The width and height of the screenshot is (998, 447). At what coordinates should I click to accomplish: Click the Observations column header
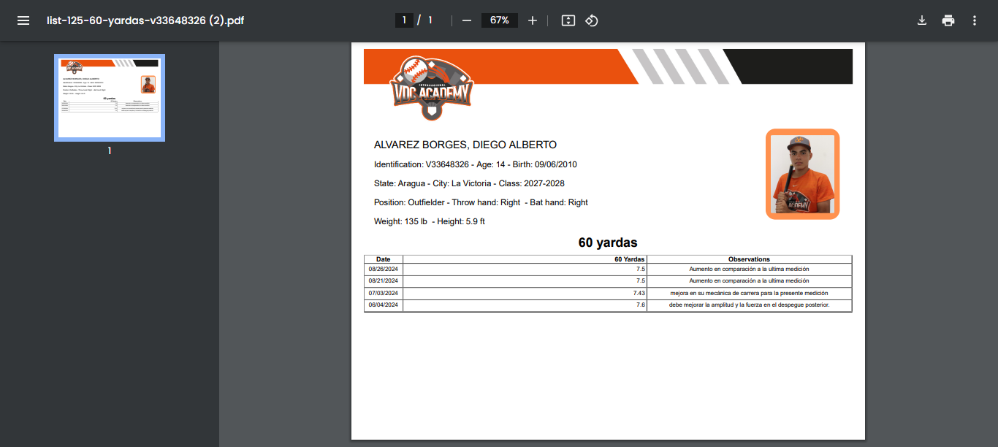(749, 259)
